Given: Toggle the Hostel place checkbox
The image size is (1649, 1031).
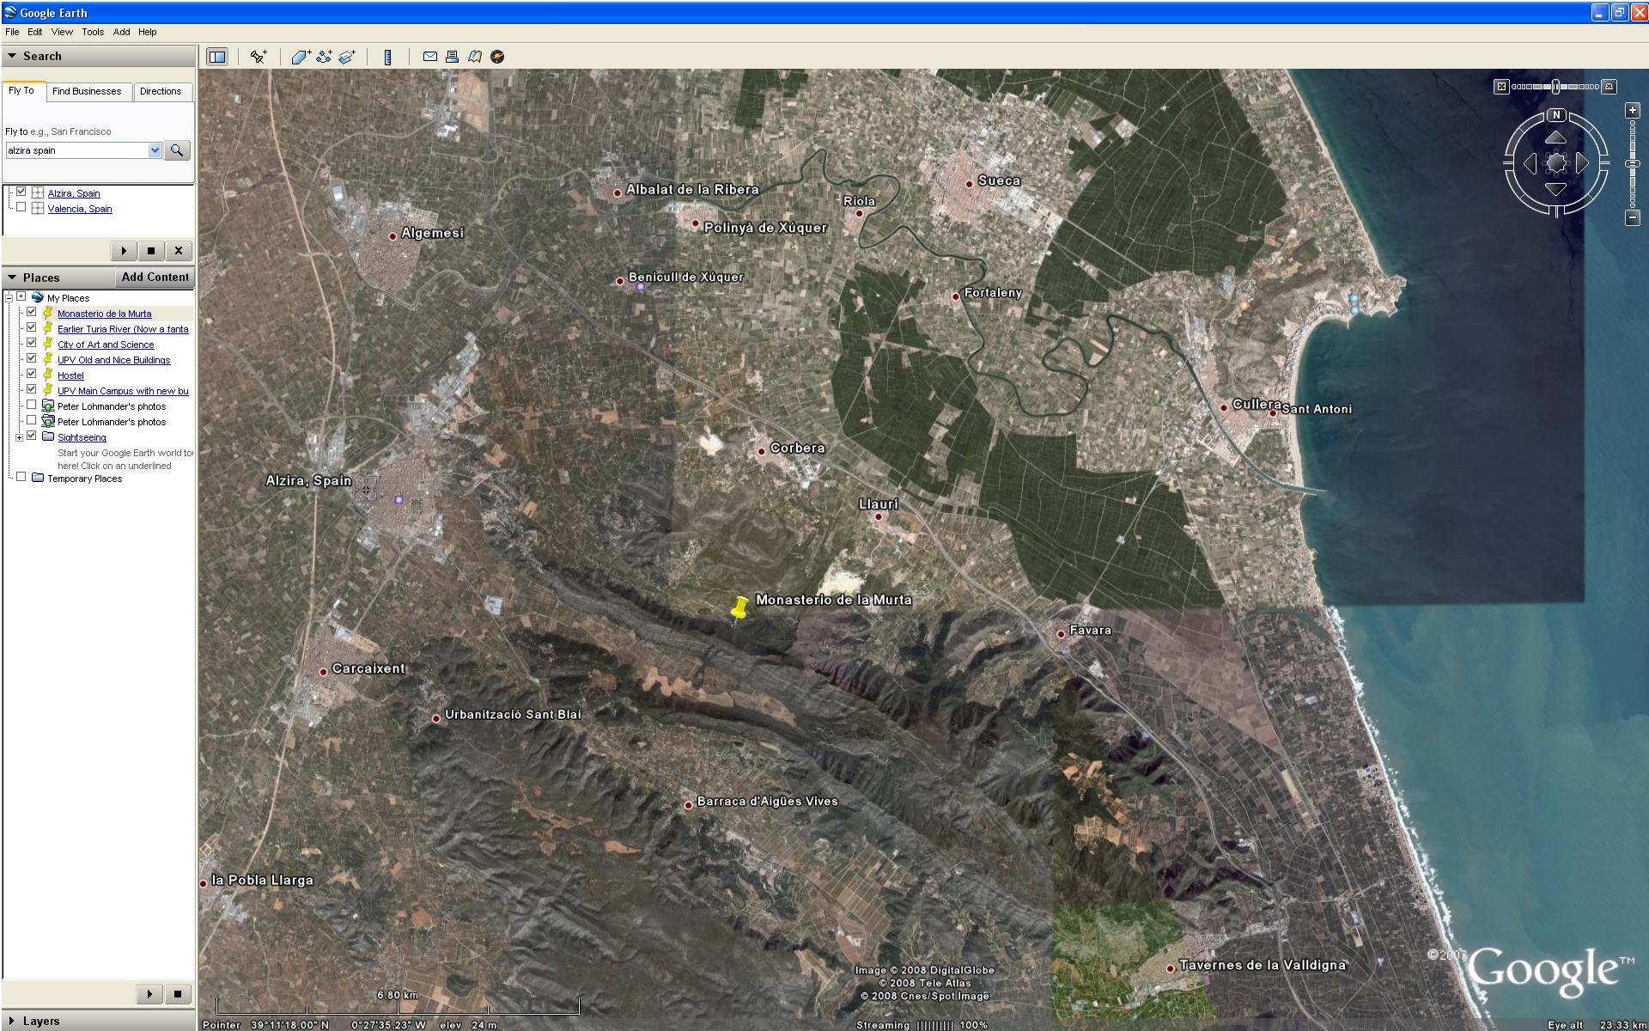Looking at the screenshot, I should (32, 375).
